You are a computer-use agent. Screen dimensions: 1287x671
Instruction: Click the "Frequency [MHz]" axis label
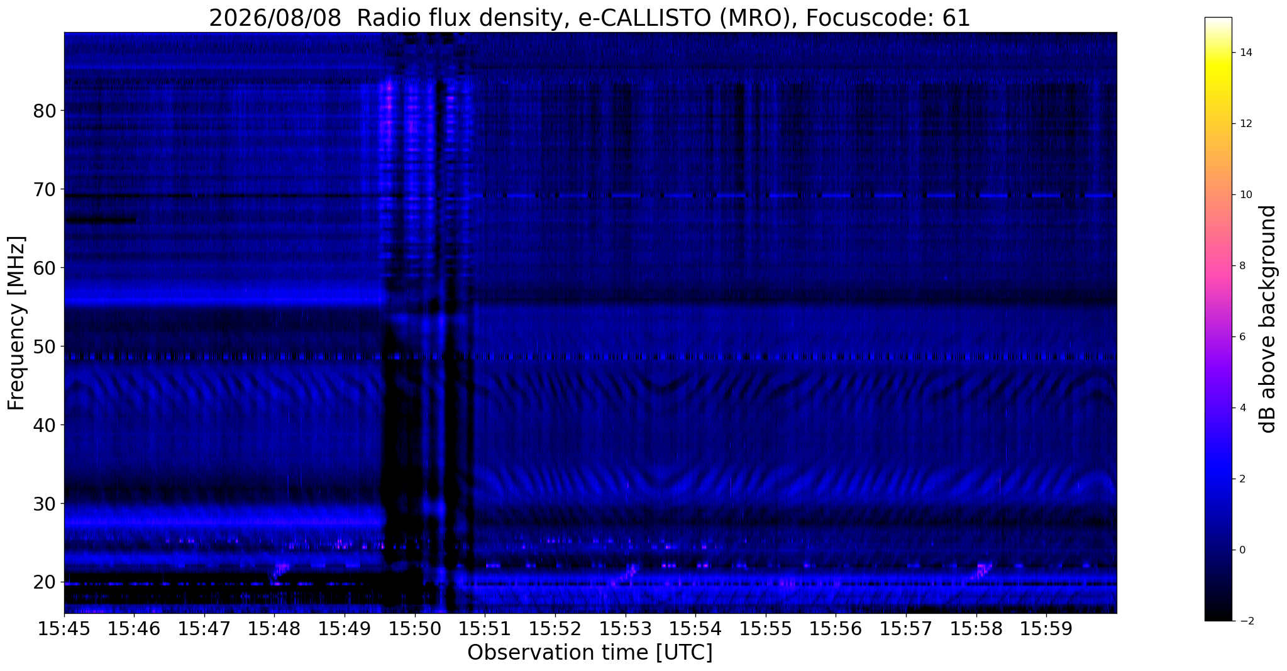17,323
